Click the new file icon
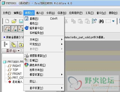 tap(7, 21)
